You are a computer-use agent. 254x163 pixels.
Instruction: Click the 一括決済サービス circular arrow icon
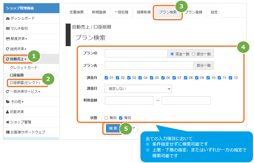tap(7, 92)
